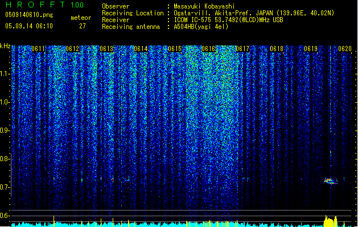This screenshot has height=227, width=358.
Task: Click the Ogata-vill. Akita-Pref. JAPAN location text
Action: point(254,13)
